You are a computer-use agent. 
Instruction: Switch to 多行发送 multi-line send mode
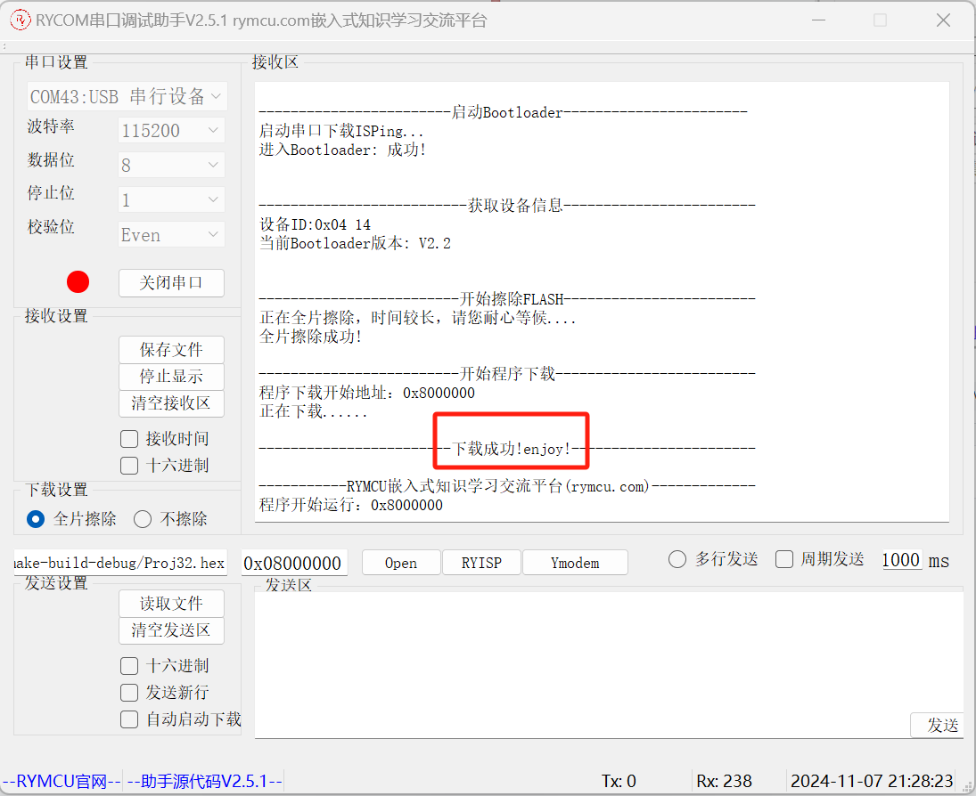coord(677,559)
